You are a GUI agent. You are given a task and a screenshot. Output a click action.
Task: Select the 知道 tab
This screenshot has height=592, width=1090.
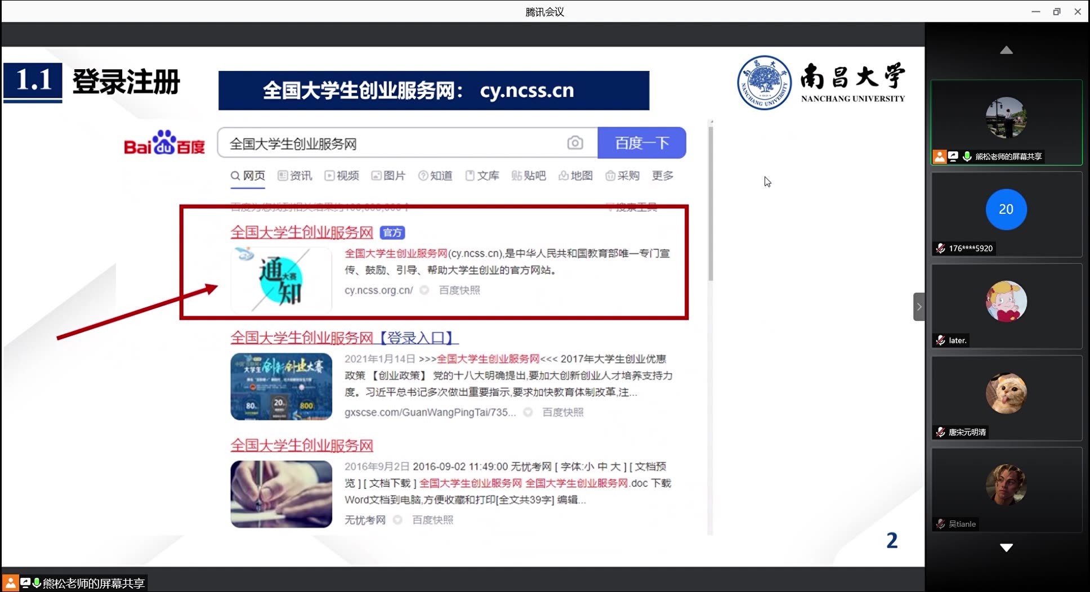pyautogui.click(x=436, y=176)
